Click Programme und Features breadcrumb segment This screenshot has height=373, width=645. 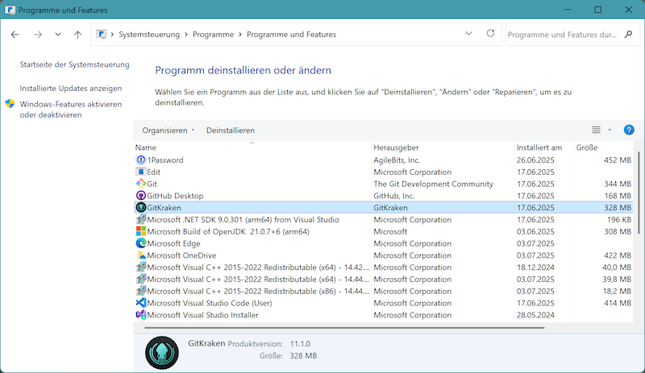291,35
